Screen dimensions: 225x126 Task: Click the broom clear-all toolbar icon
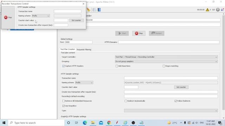tap(89, 10)
